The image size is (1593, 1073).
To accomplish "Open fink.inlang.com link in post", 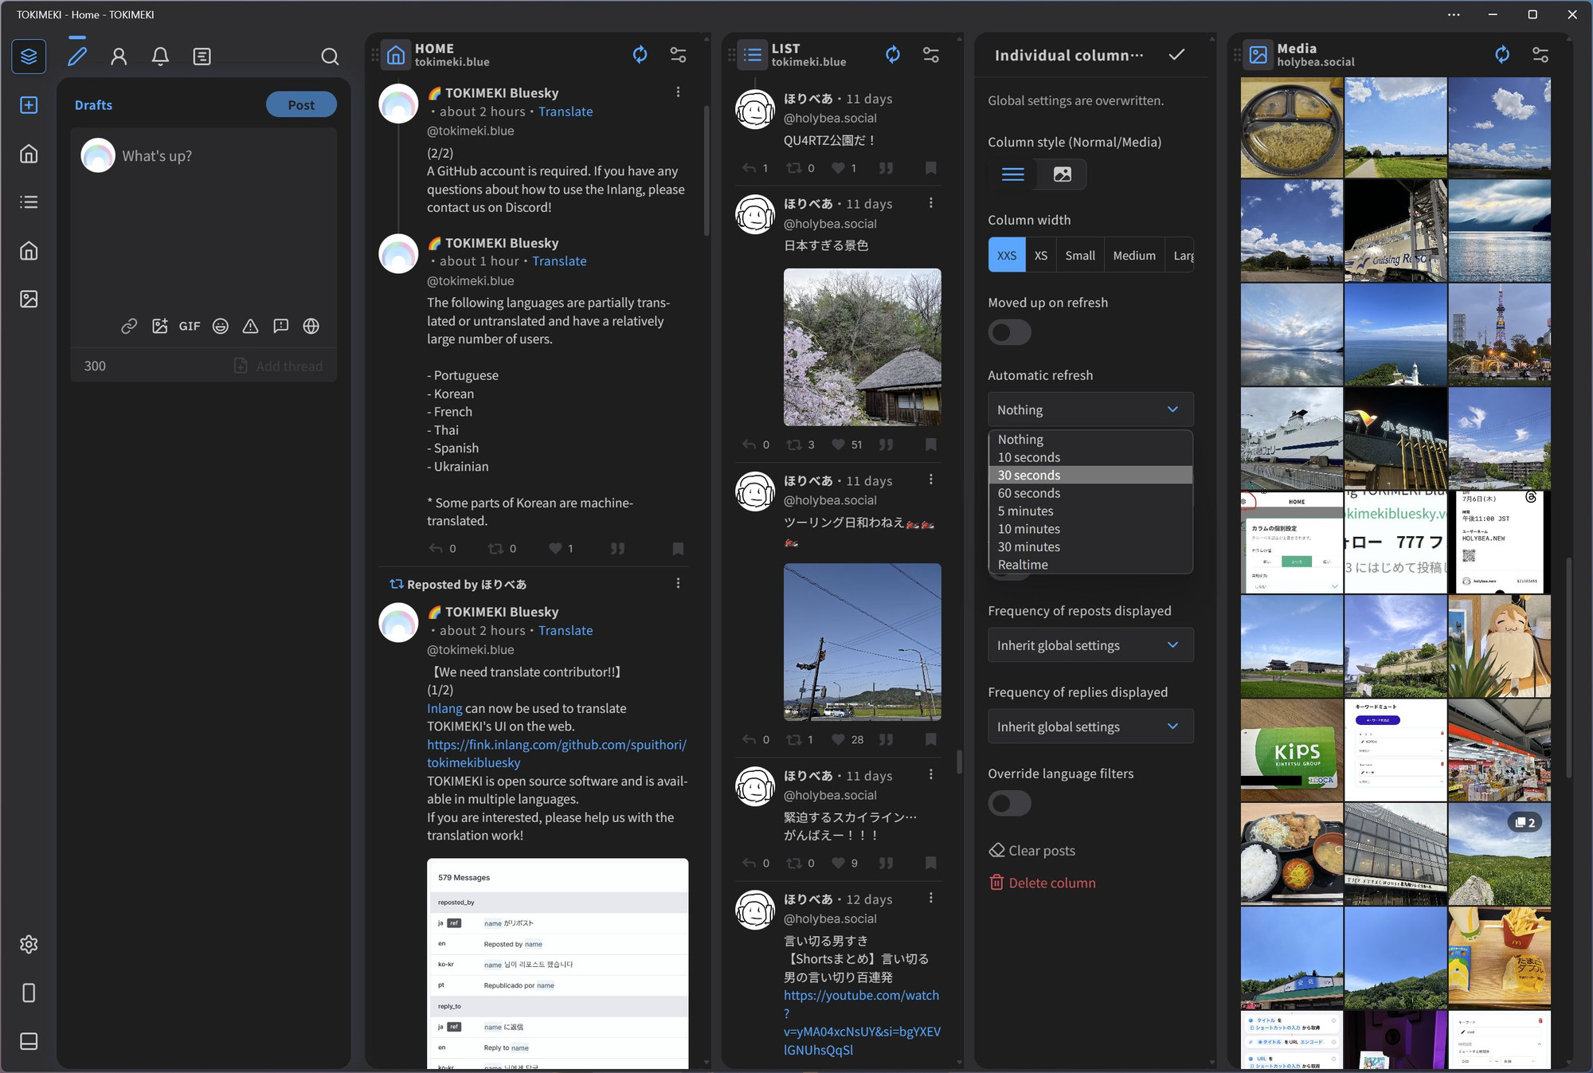I will [x=556, y=754].
